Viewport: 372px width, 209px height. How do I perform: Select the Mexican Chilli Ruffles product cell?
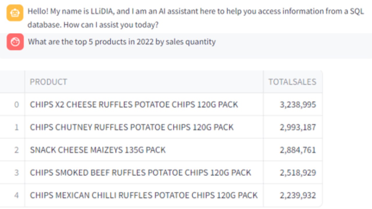tap(144, 195)
